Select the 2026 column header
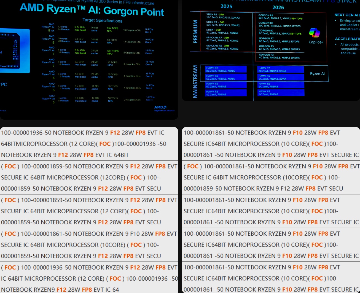The image size is (360, 293). (x=278, y=7)
